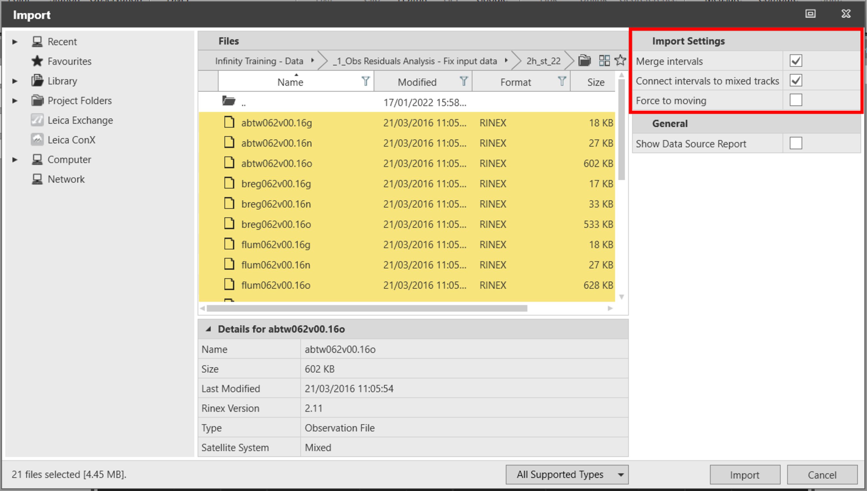
Task: Go to the 2h_st_22 breadcrumb folder
Action: (x=543, y=61)
